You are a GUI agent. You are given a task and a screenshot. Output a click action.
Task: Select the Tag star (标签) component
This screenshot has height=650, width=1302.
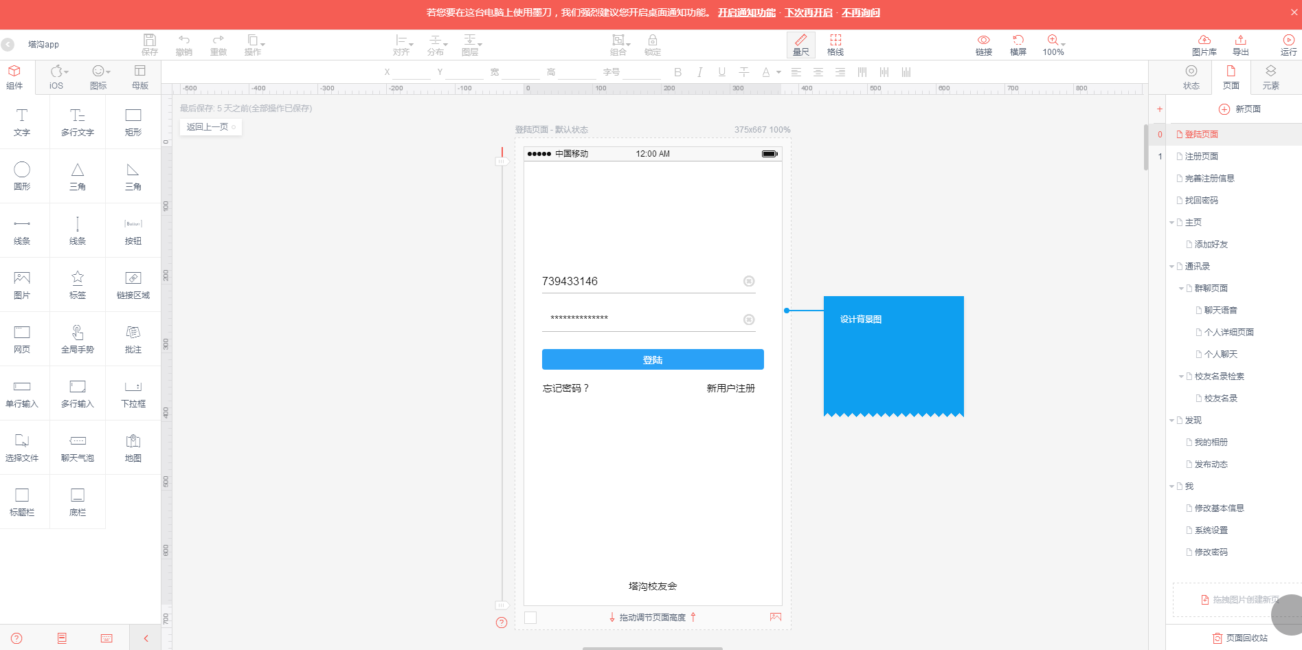click(x=78, y=284)
